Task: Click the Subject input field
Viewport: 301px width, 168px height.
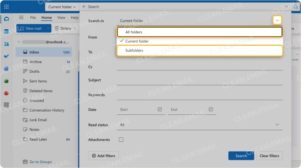Action: click(200, 80)
